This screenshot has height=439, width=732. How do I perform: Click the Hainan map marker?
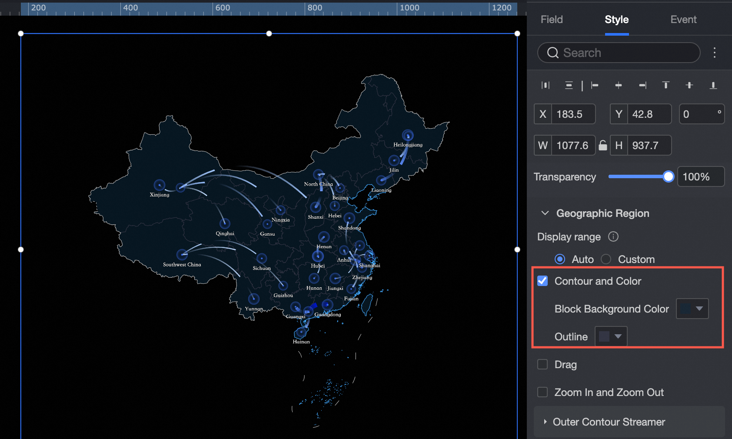(x=301, y=333)
